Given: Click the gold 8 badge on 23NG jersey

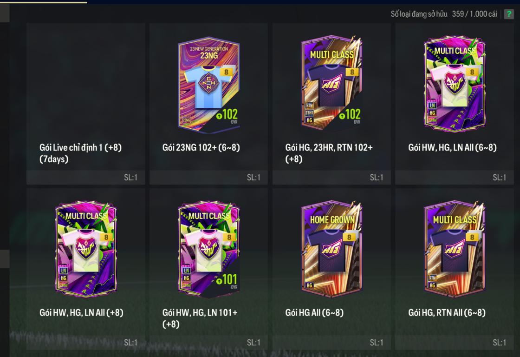Looking at the screenshot, I should point(227,72).
